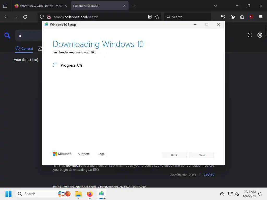This screenshot has height=200, width=267.
Task: Click the SearXNG query input field
Action: pos(29,35)
